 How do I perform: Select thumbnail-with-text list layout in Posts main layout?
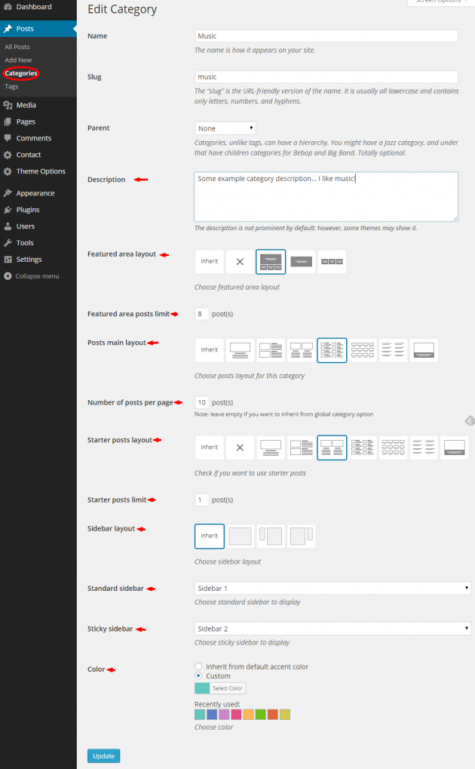coord(271,350)
